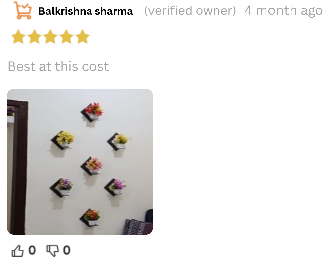This screenshot has width=329, height=263.
Task: Click the center pink flower shelf in photo
Action: tap(91, 166)
